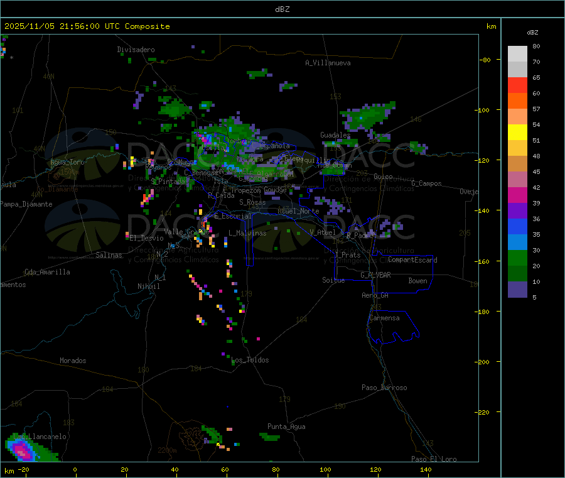
Task: Click the 'Aero_GA' map label
Action: point(375,295)
